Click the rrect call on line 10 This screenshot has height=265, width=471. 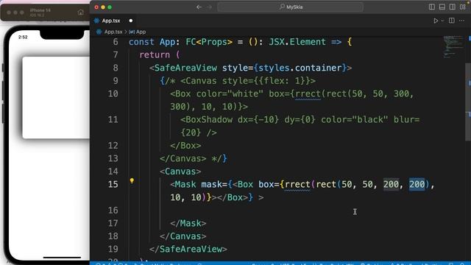308,93
